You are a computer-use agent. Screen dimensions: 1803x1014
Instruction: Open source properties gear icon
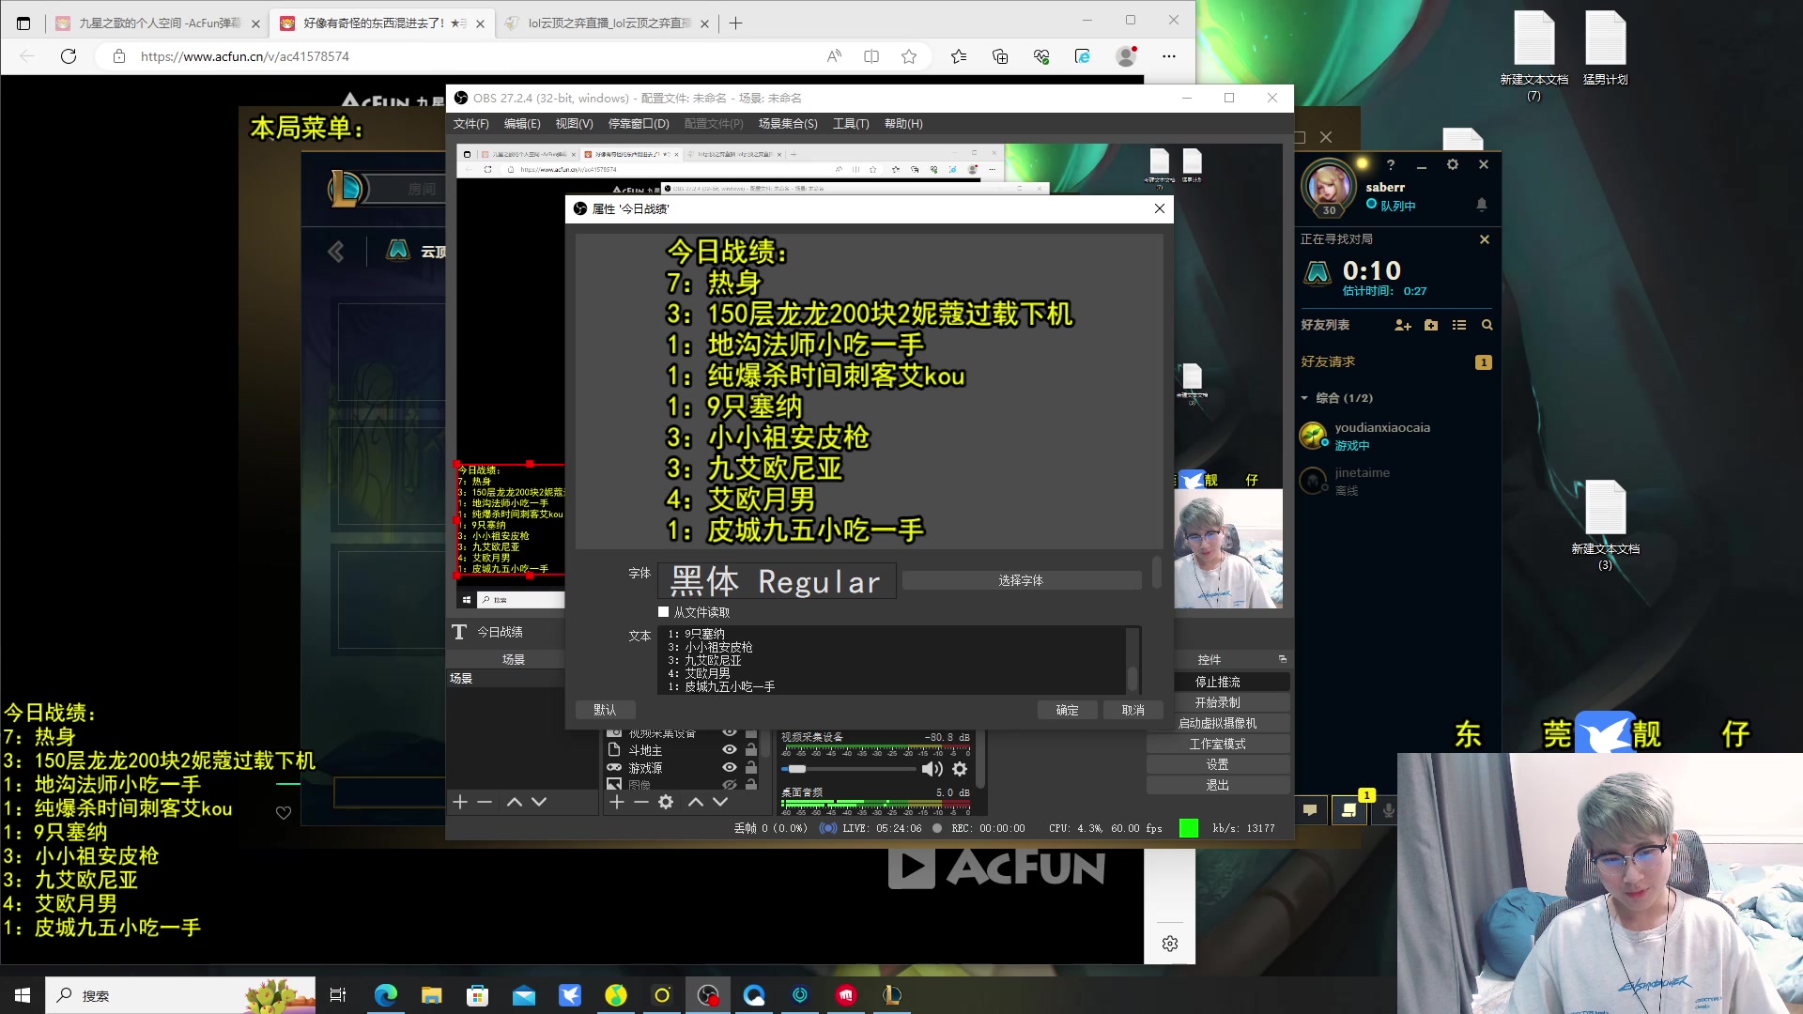(x=666, y=802)
